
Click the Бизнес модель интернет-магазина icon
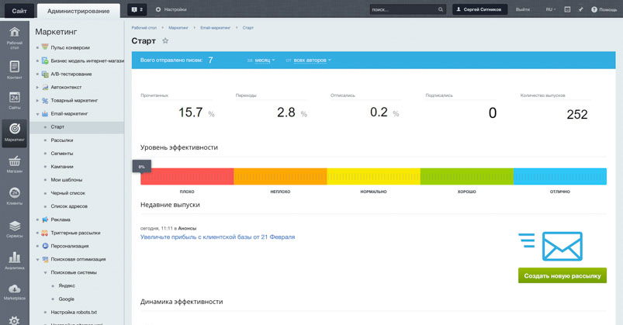(45, 61)
